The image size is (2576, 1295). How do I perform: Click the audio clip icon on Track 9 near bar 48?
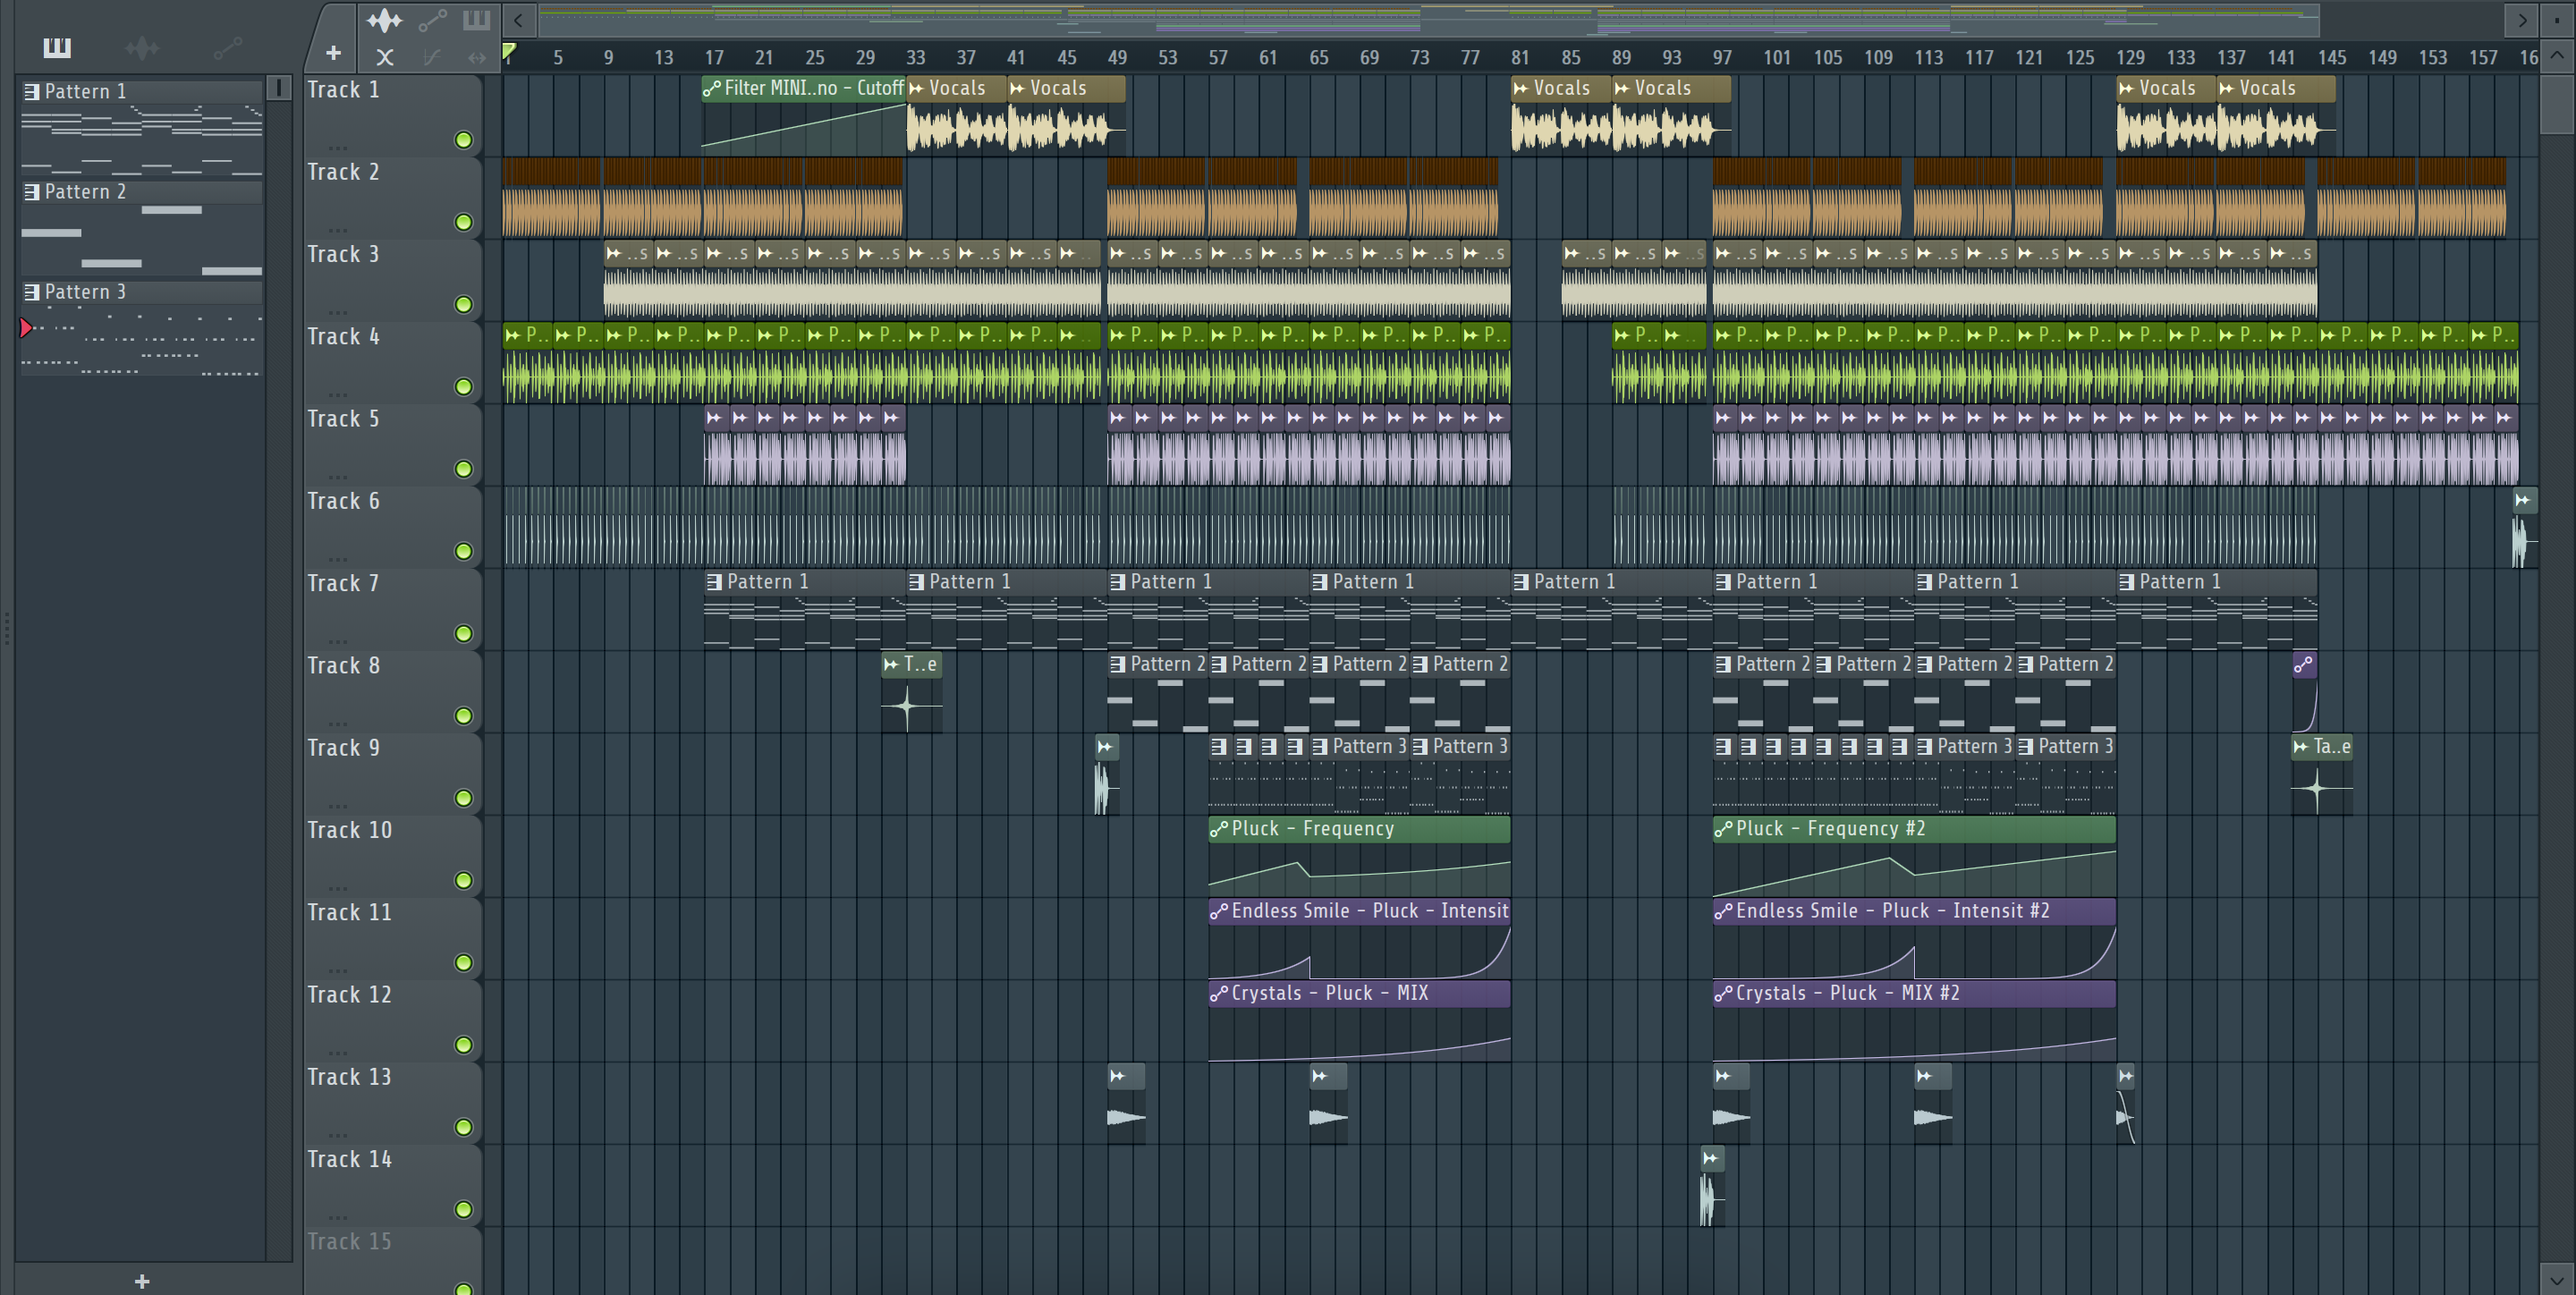[1105, 746]
